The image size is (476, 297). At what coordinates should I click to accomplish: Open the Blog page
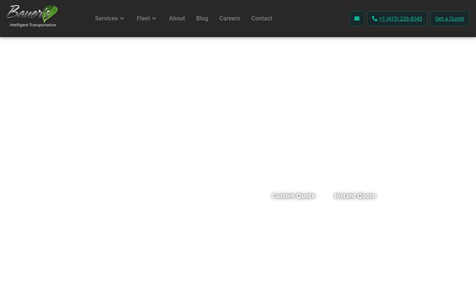pyautogui.click(x=202, y=19)
